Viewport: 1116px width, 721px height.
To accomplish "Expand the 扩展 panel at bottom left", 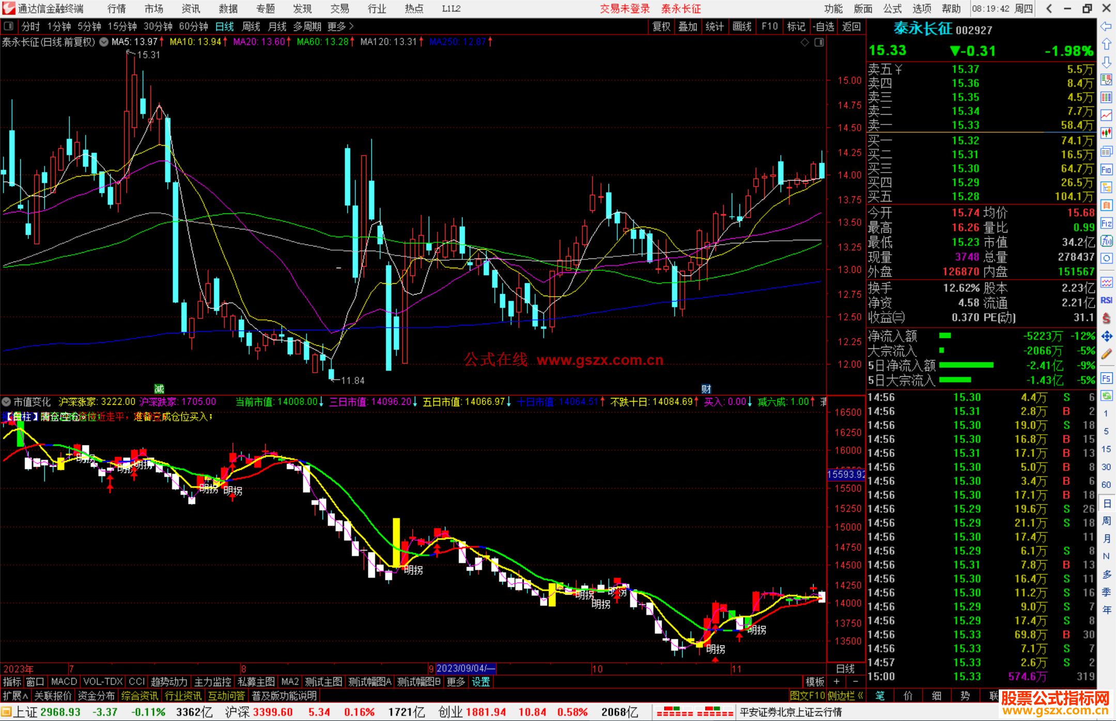I will coord(16,696).
